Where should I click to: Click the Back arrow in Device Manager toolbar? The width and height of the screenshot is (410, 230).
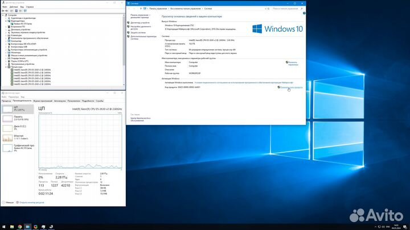(3, 11)
